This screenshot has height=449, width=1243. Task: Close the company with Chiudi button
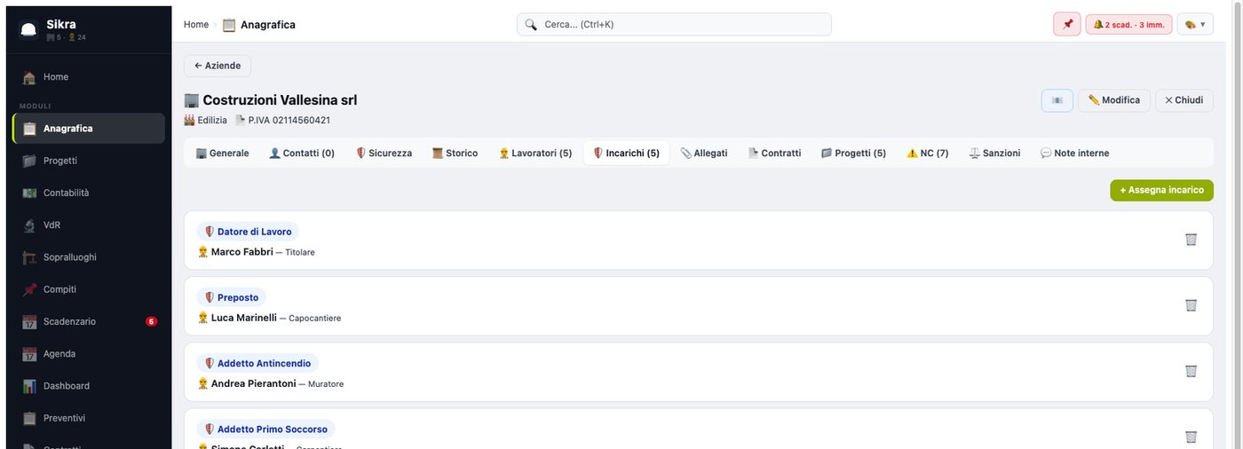pyautogui.click(x=1184, y=100)
